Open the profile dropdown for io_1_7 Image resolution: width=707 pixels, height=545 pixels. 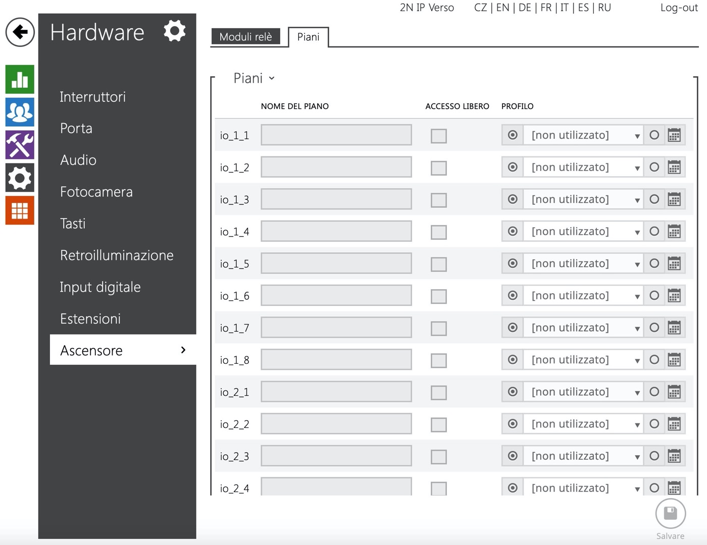[x=583, y=328]
